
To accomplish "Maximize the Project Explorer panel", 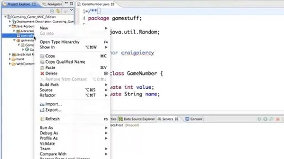I will [71, 4].
